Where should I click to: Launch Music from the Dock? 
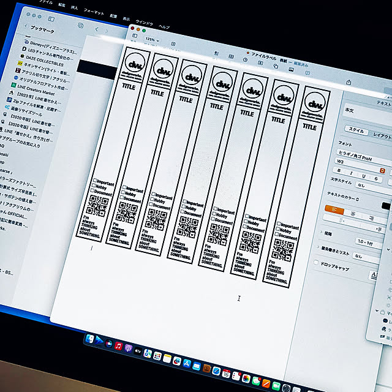click(x=118, y=346)
